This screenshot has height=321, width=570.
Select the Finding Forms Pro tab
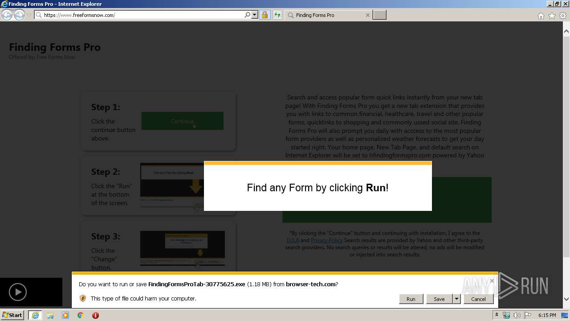pos(328,15)
